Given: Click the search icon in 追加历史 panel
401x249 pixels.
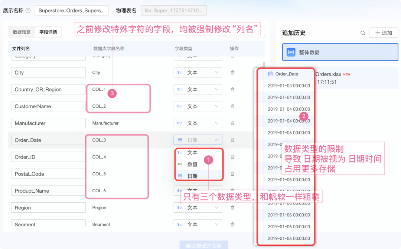Looking at the screenshot, I should pos(362,33).
